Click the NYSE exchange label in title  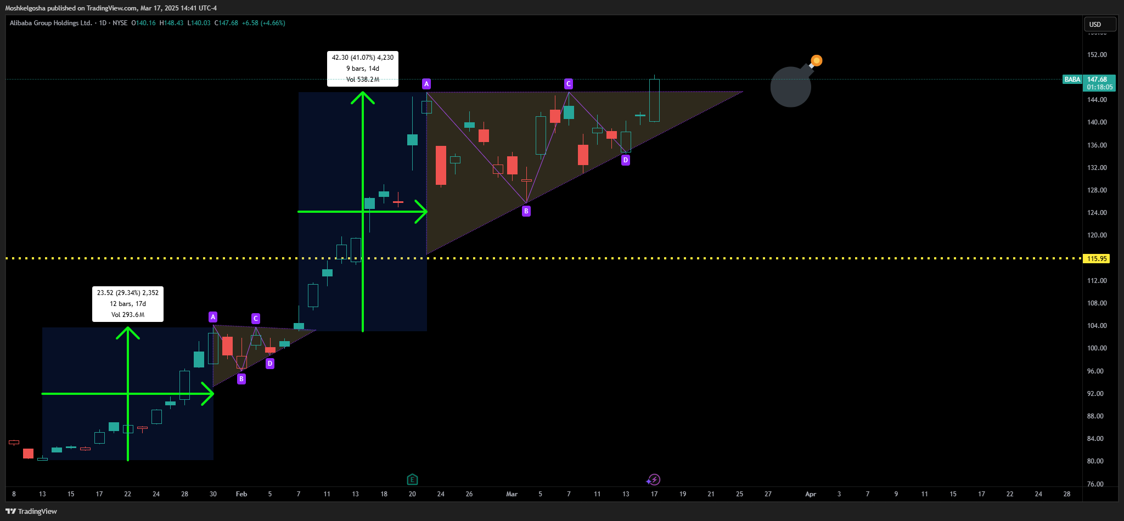coord(120,23)
